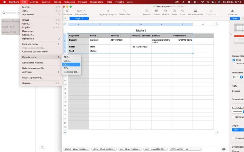Open the Grafico chart tool

pyautogui.click(x=166, y=11)
